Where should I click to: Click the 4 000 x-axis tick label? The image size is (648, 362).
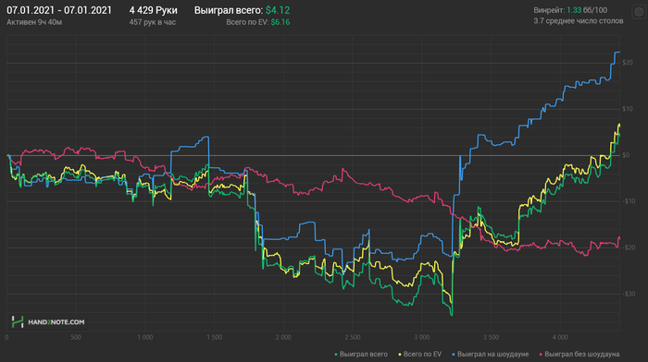560,337
